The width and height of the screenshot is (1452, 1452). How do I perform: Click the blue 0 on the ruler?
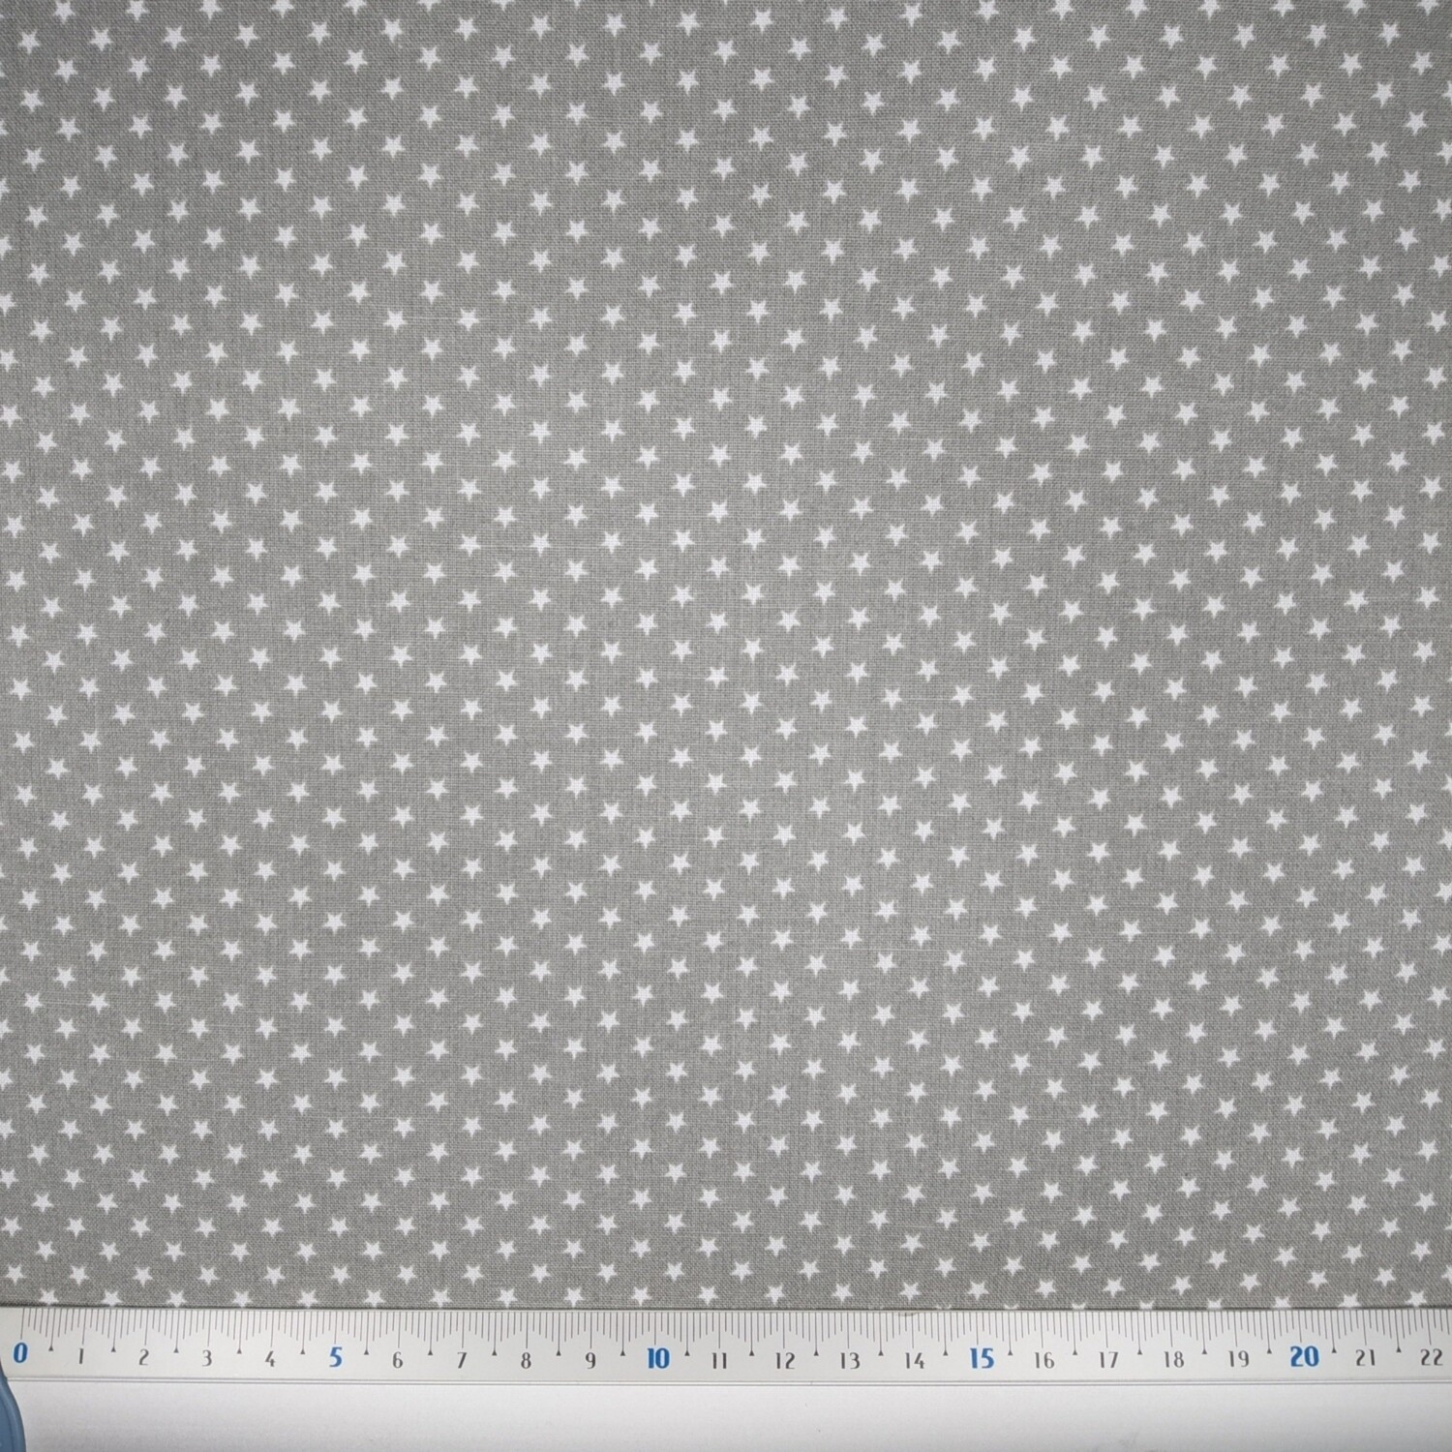[x=20, y=1353]
